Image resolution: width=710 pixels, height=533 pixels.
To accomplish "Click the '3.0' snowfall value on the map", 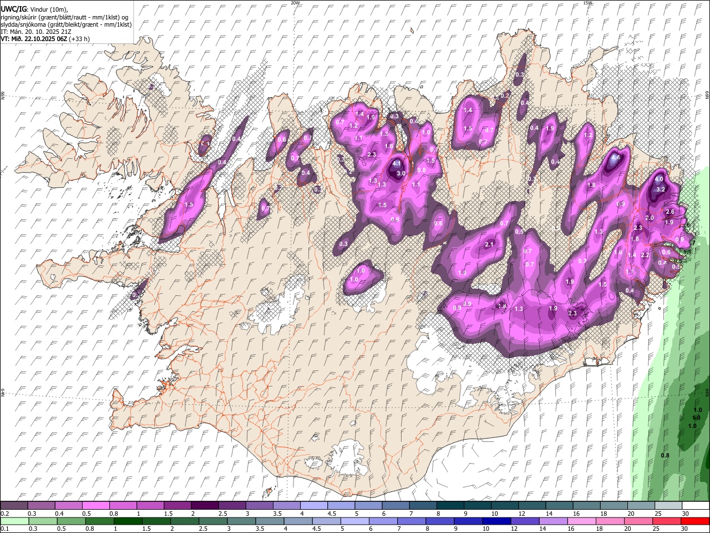I will [x=401, y=174].
